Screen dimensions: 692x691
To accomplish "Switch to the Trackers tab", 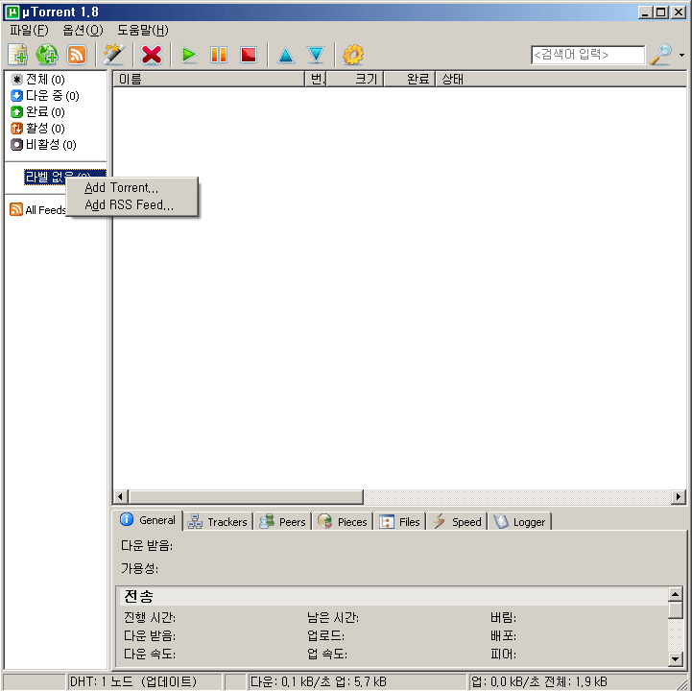I will (218, 522).
